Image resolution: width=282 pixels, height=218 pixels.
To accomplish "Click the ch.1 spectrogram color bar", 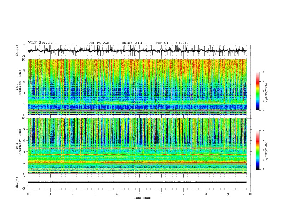I will [x=257, y=91].
